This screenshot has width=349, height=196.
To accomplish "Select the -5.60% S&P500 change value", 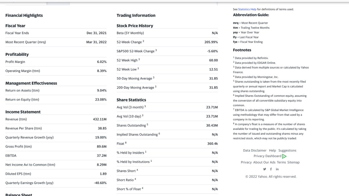I will coord(213,51).
